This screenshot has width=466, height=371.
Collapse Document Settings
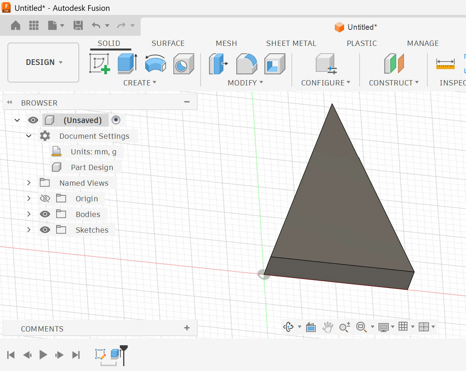29,136
